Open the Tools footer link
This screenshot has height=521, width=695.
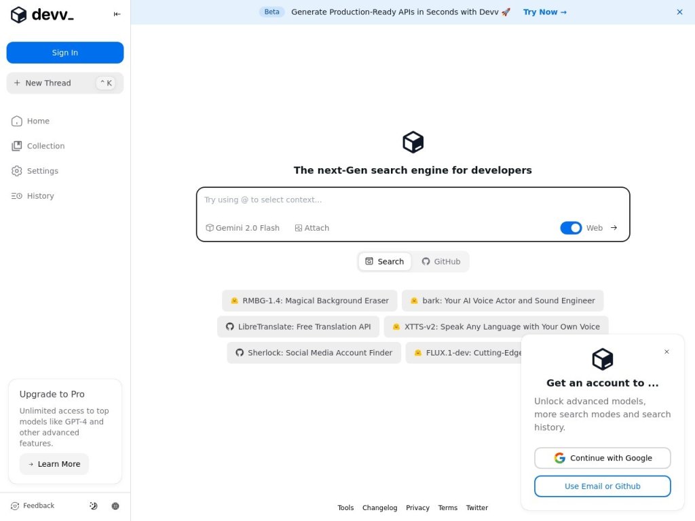pyautogui.click(x=345, y=507)
